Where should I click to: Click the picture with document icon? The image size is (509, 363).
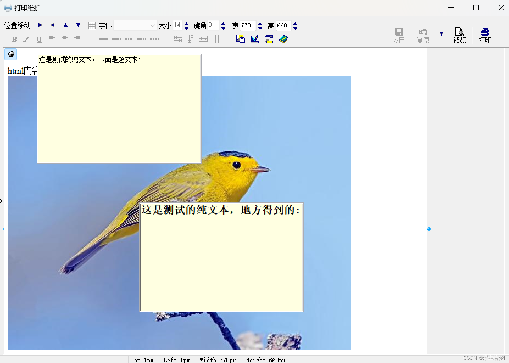tap(241, 39)
